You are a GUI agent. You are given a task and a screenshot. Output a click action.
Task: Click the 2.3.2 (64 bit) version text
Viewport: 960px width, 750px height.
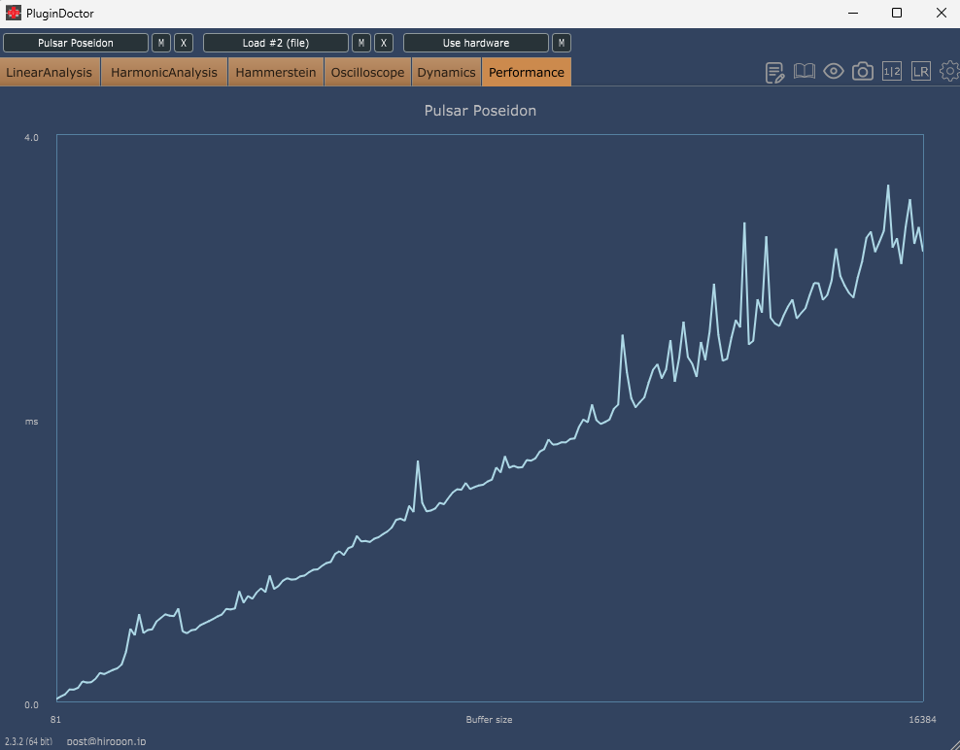28,741
